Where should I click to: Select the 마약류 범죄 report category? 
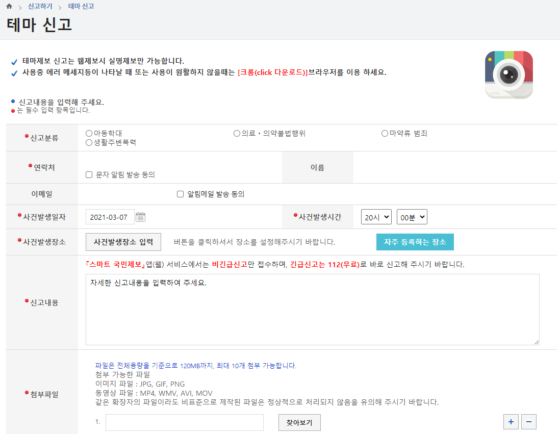[x=385, y=133]
